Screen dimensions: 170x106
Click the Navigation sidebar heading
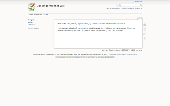31,20
